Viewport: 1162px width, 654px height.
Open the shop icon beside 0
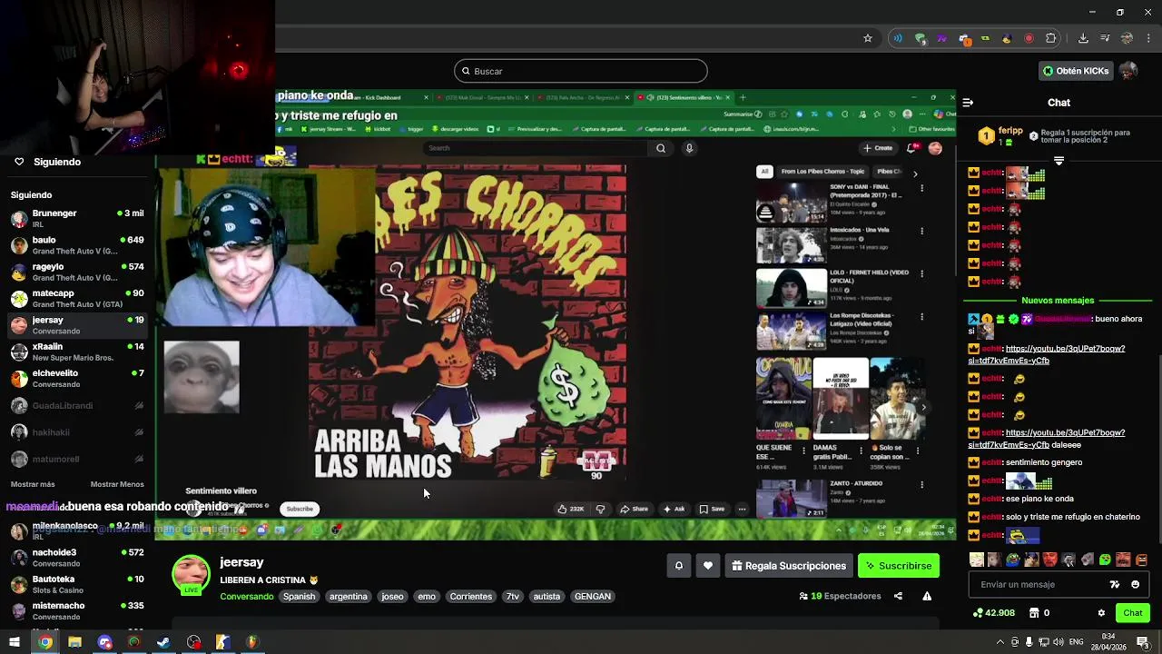tap(1034, 613)
